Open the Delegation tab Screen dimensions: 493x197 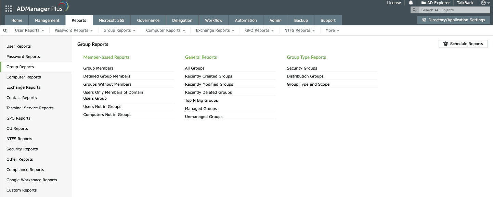point(182,20)
